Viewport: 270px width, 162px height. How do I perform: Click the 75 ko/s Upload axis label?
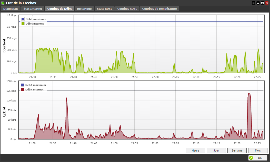pos(12,110)
